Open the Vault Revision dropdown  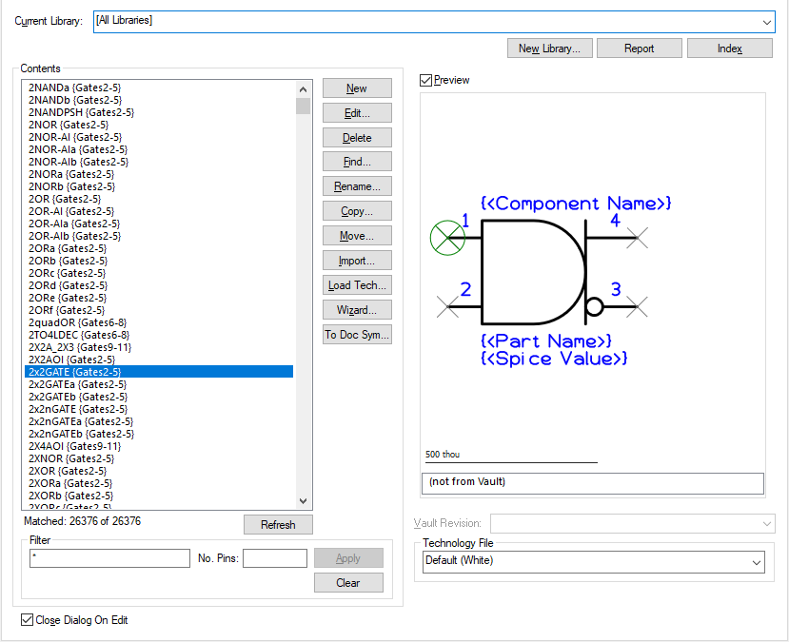pos(766,524)
